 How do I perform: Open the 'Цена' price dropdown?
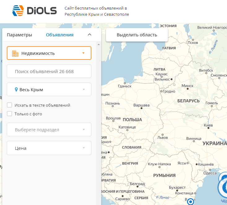(x=49, y=148)
